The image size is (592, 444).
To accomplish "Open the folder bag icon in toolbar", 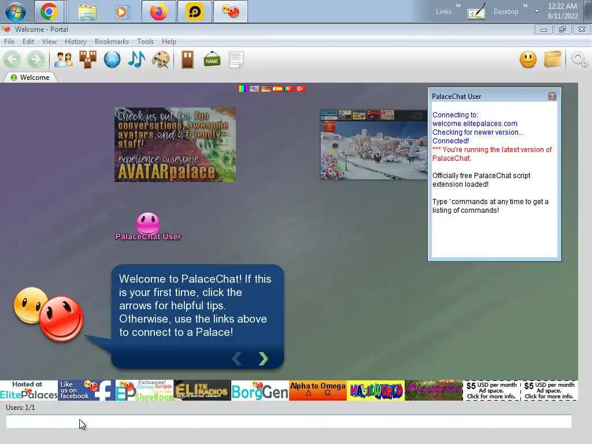I will pyautogui.click(x=553, y=60).
